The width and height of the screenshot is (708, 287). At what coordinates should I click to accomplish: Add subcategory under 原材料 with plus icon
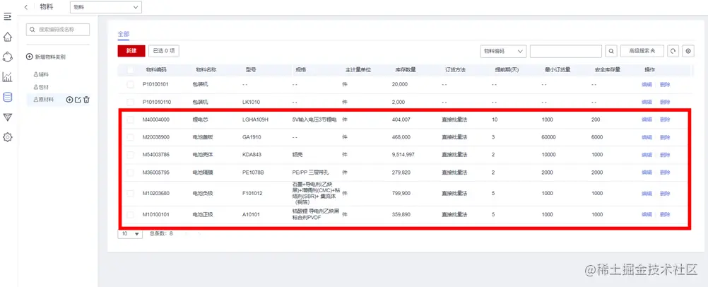pyautogui.click(x=69, y=100)
